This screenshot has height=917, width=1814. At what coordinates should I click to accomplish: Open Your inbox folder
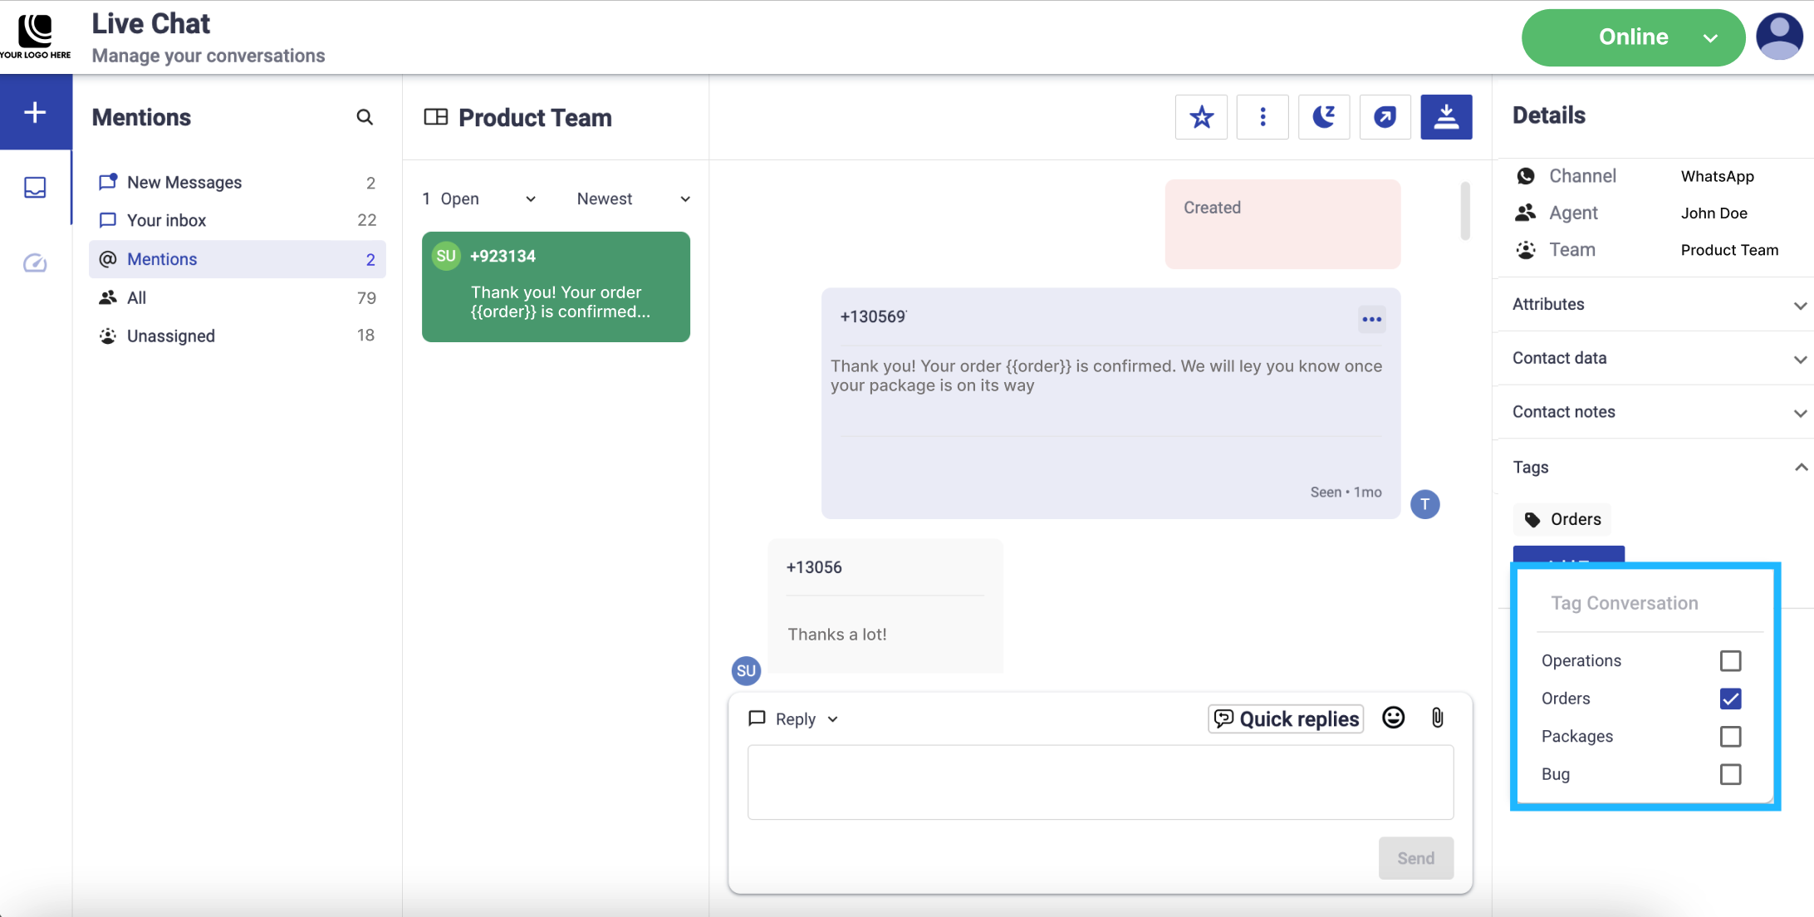[166, 220]
